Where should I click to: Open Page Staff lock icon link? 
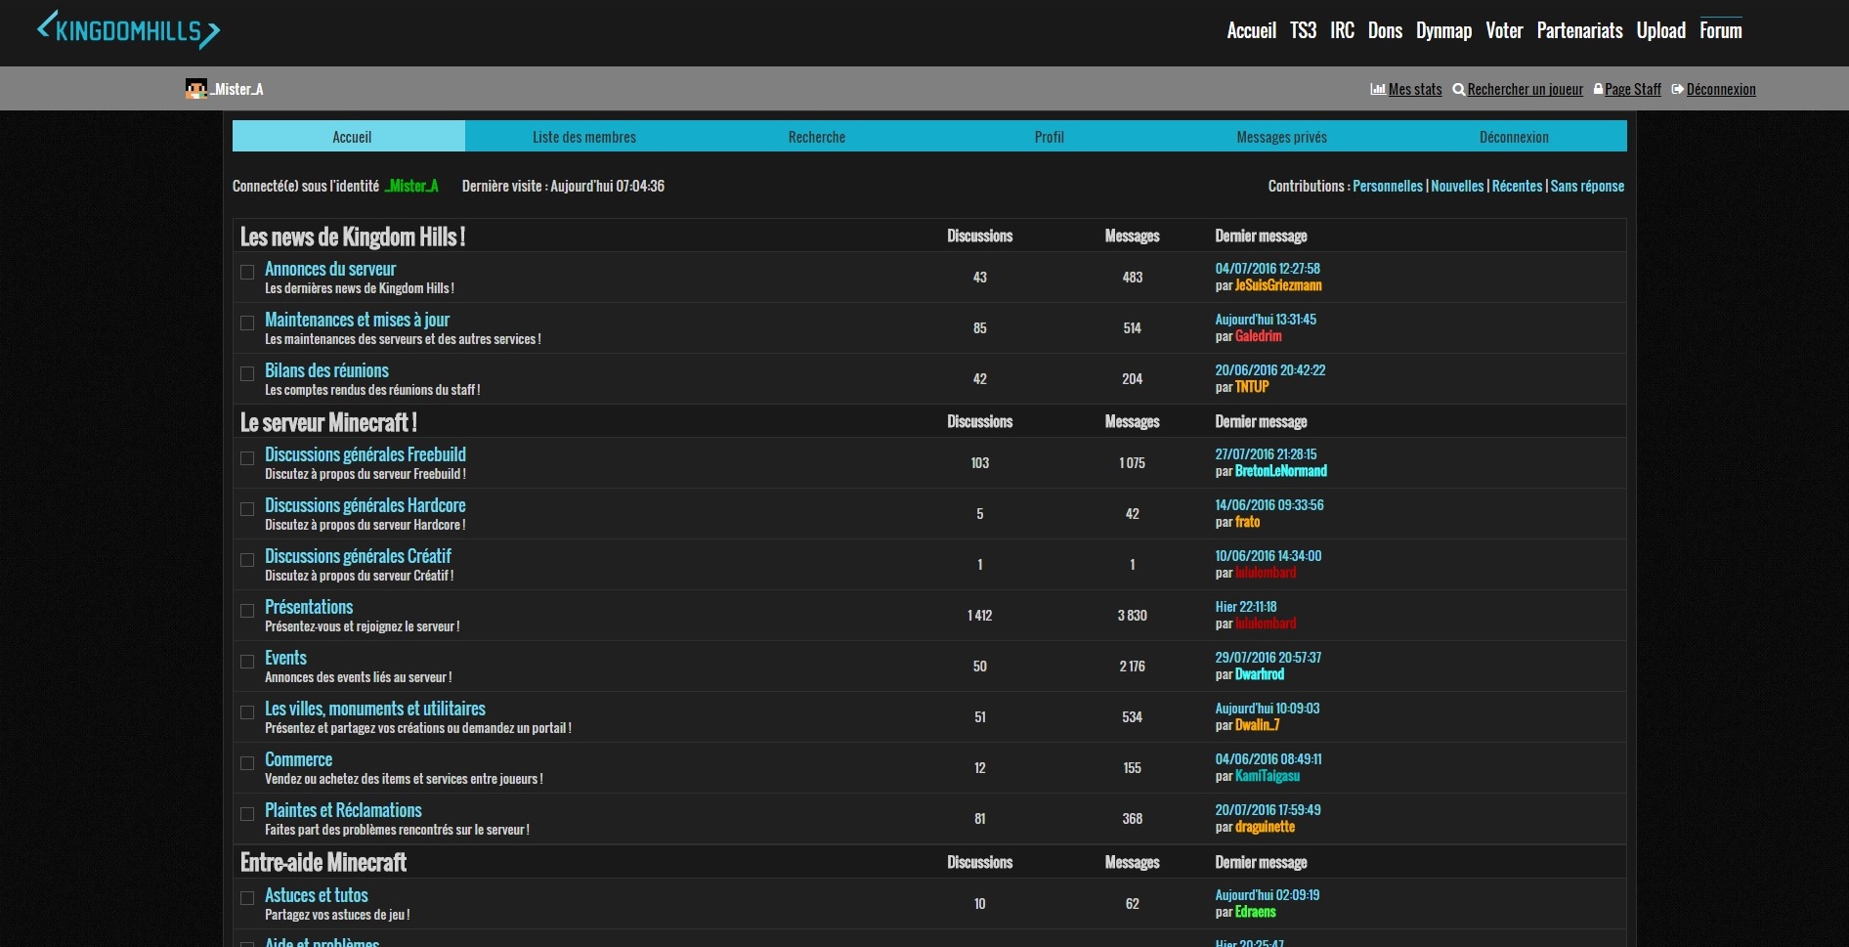click(1598, 89)
